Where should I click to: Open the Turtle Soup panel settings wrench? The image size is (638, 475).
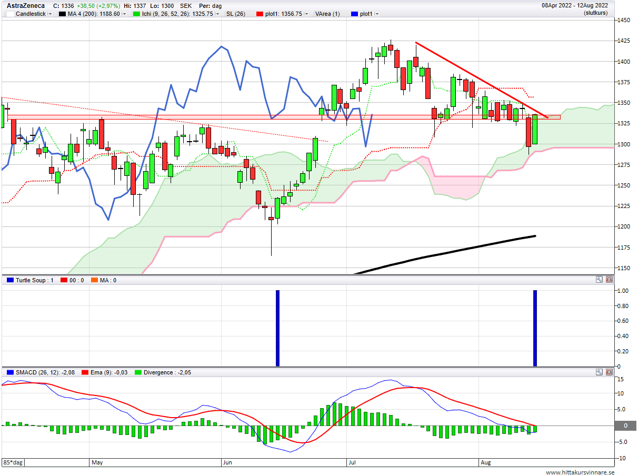(599, 280)
